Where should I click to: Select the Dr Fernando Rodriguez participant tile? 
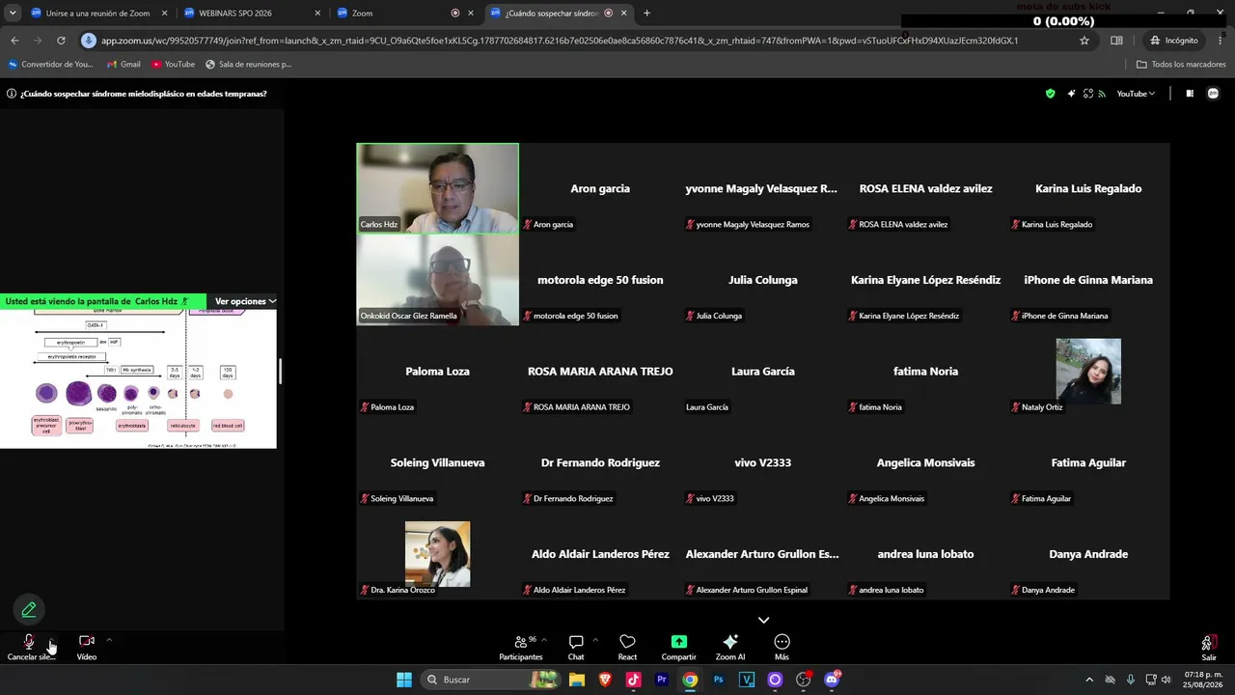(600, 463)
